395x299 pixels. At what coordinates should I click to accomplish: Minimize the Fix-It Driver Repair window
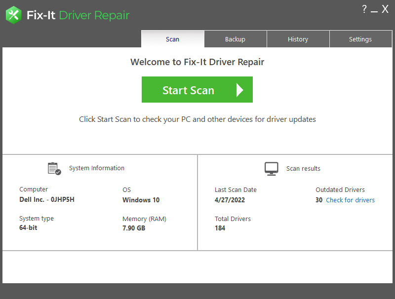[374, 11]
